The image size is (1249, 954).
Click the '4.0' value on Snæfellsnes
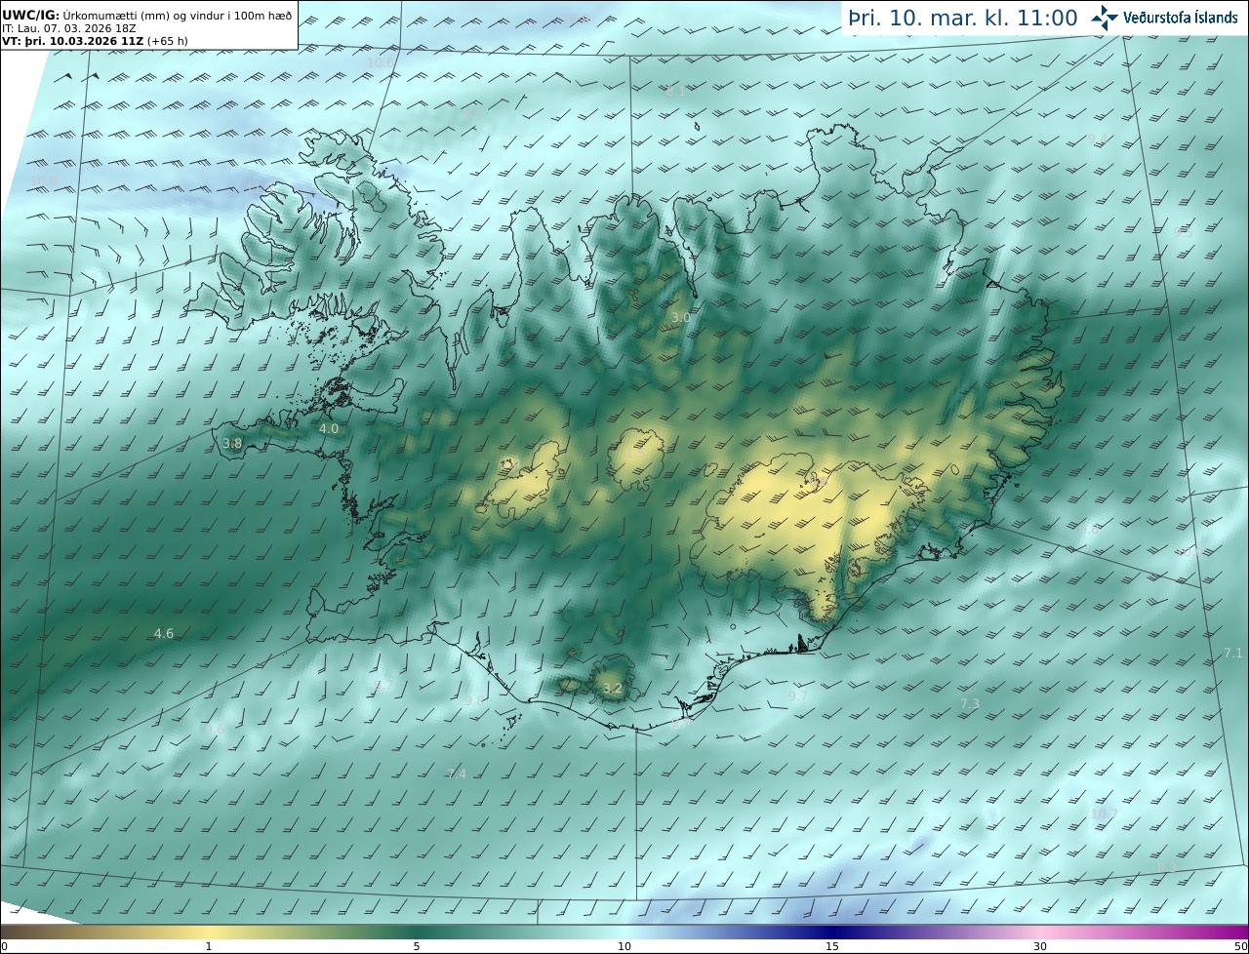[329, 429]
